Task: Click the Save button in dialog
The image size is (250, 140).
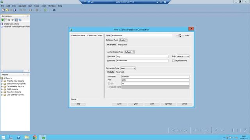Action: (x=120, y=104)
